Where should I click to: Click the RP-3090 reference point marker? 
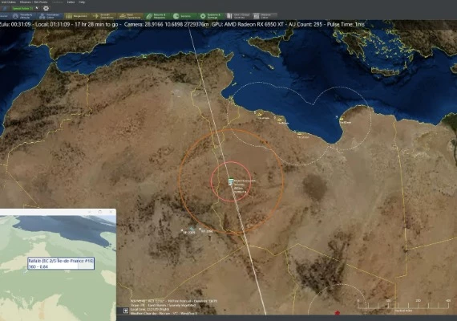200,229
